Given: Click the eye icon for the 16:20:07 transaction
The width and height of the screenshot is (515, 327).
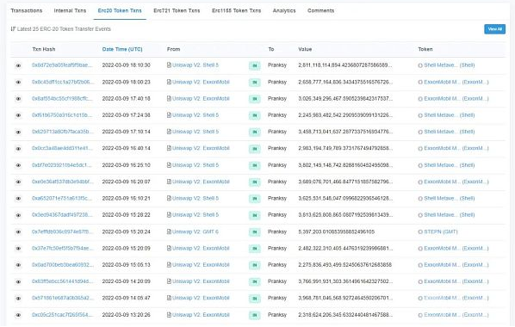Looking at the screenshot, I should (18, 182).
